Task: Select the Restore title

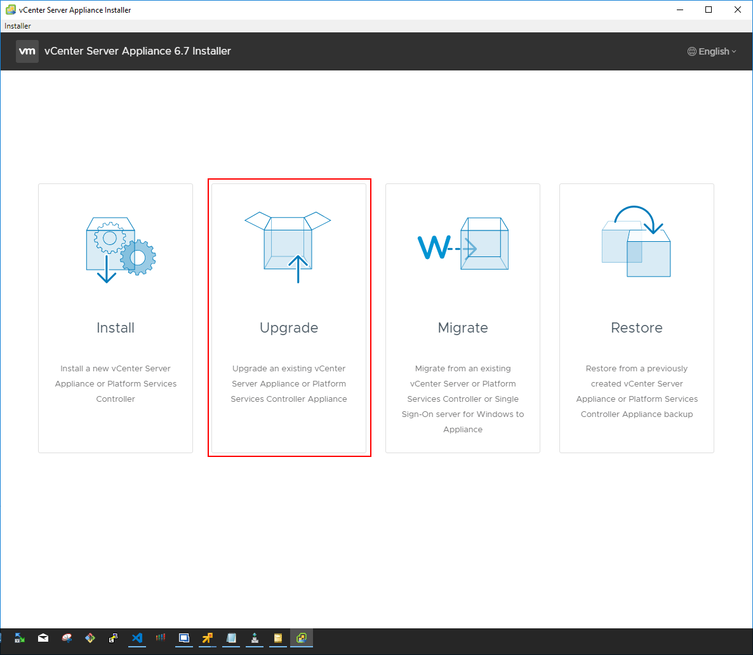Action: [x=636, y=327]
